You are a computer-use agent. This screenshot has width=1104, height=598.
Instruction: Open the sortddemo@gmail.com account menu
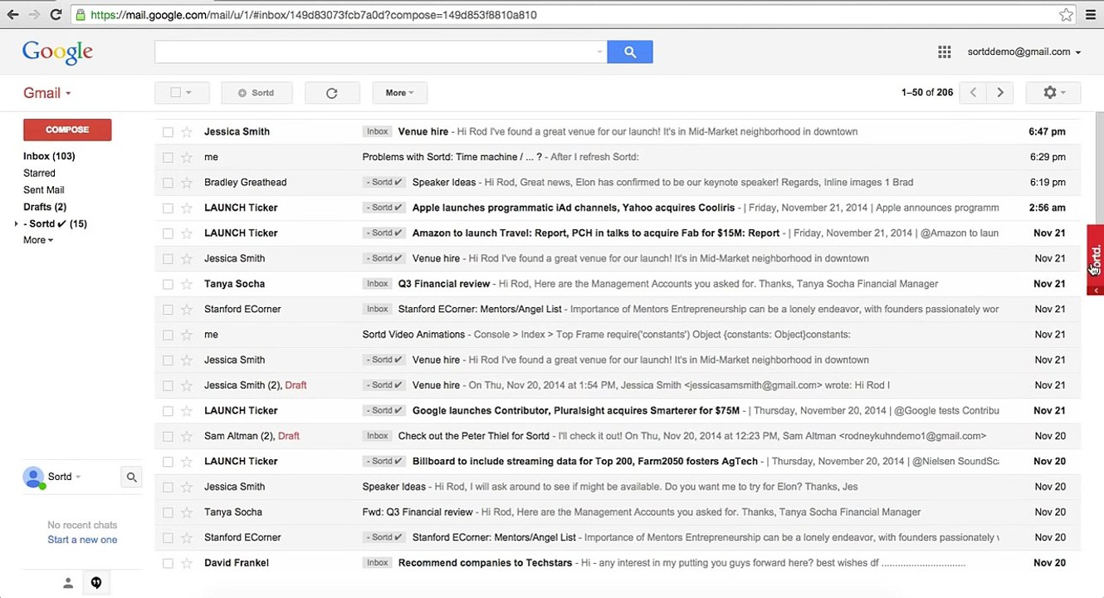(1024, 51)
